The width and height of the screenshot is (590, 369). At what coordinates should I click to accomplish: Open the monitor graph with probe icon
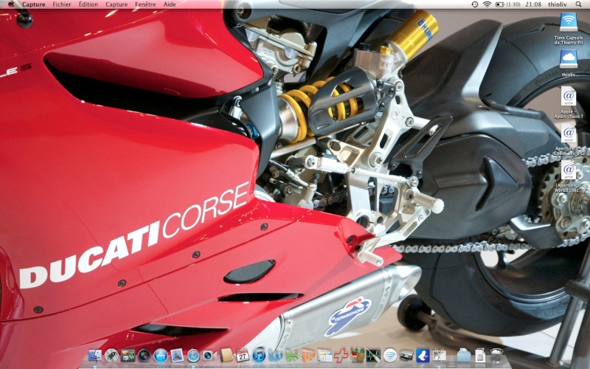[374, 355]
